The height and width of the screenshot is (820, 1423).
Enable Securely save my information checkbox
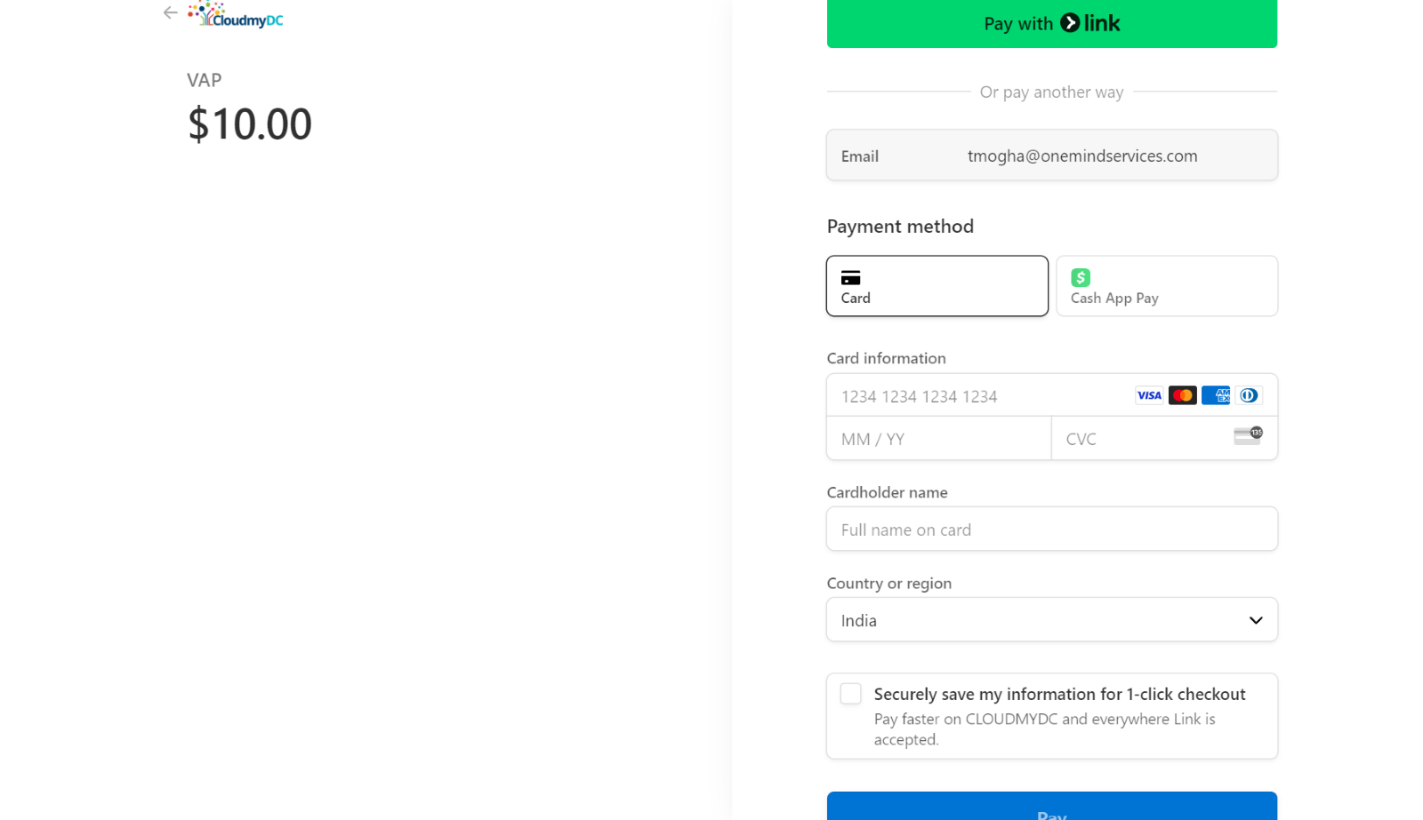pyautogui.click(x=850, y=694)
